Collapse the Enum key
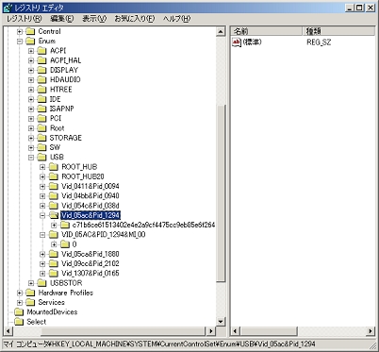Viewport: 379px width, 352px height. 20,42
